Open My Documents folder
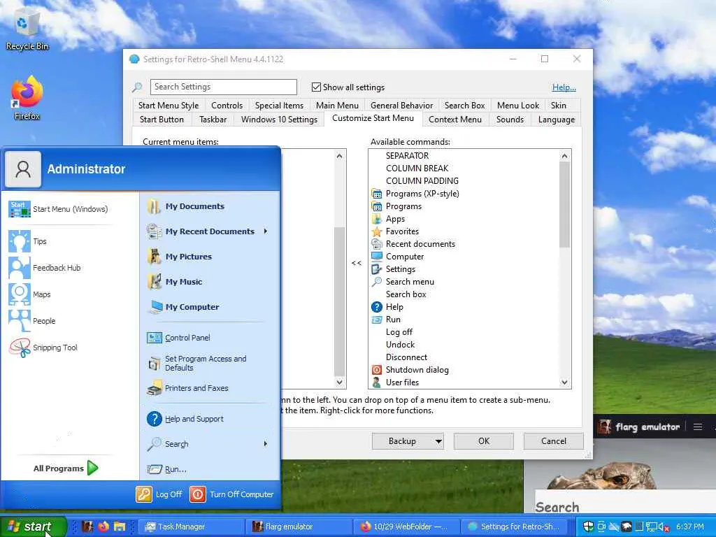The image size is (716, 537). 186,206
